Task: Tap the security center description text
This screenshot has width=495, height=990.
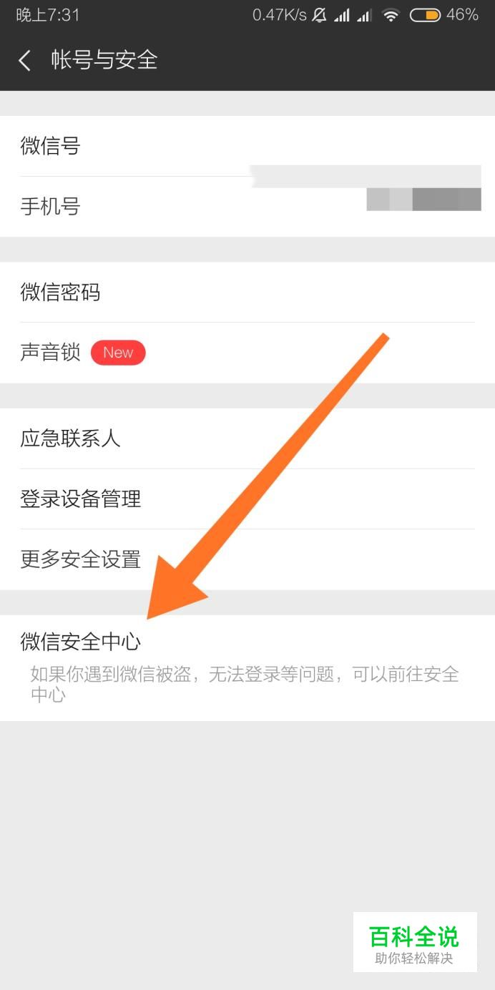Action: [244, 684]
